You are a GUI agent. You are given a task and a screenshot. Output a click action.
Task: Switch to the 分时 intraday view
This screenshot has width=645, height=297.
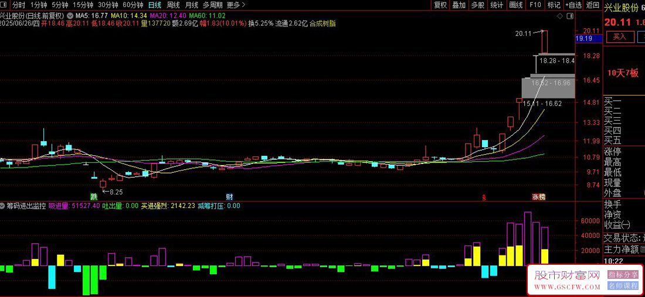(19, 5)
